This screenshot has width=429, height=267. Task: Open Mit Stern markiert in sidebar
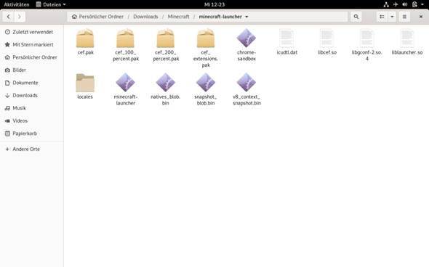[32, 44]
